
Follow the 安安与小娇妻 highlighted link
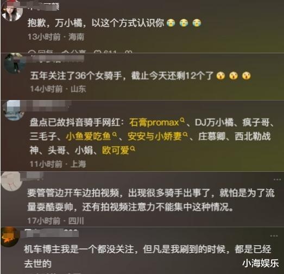[155, 136]
